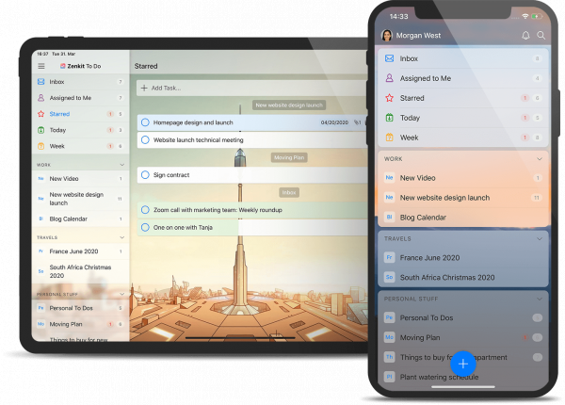
Task: Collapse the WORK folder on tablet sidebar
Action: click(122, 164)
